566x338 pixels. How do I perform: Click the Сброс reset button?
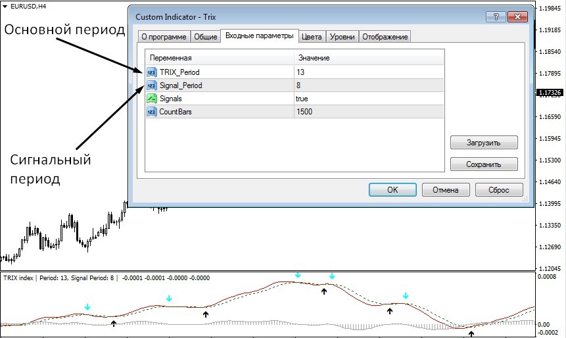[x=499, y=190]
